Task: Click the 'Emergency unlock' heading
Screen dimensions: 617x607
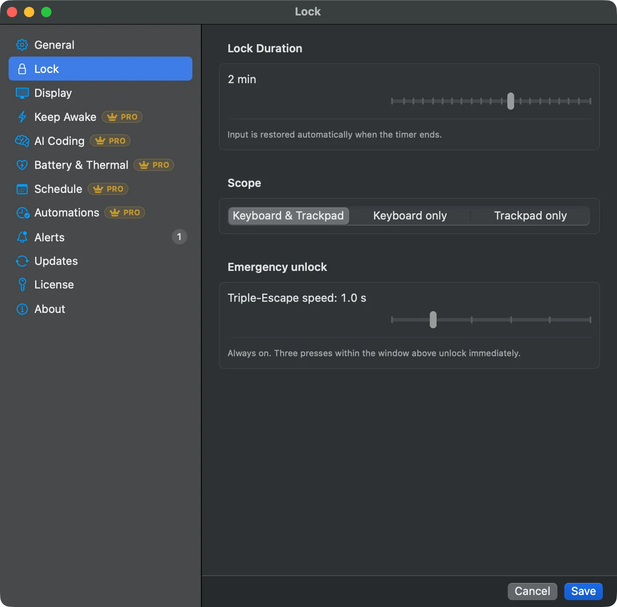Action: tap(277, 267)
